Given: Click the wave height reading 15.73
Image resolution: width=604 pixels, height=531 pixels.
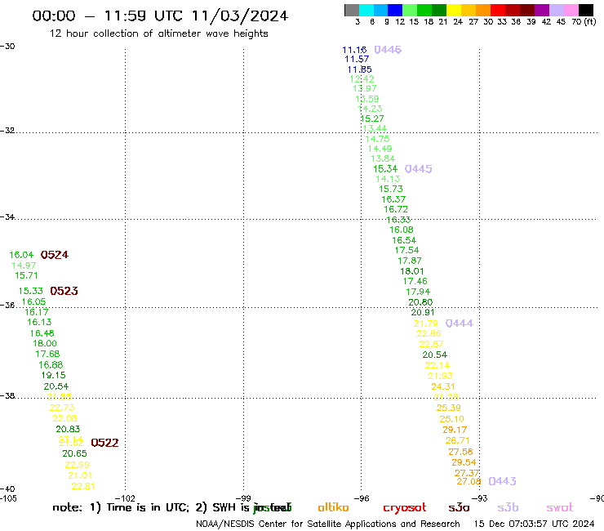Looking at the screenshot, I should [x=391, y=189].
